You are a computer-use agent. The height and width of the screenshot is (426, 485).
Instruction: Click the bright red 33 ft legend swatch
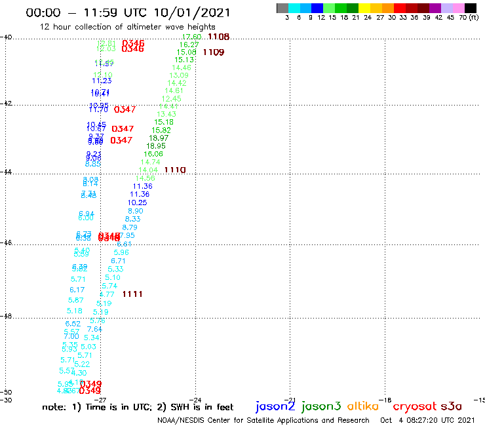point(400,8)
